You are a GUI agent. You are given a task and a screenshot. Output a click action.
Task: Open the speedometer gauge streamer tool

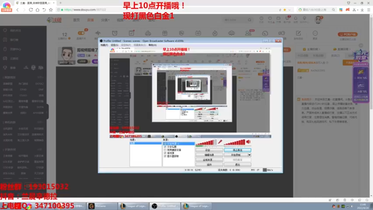pyautogui.click(x=265, y=33)
